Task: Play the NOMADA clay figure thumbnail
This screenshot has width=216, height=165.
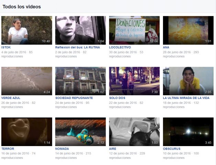Action: pyautogui.click(x=80, y=132)
